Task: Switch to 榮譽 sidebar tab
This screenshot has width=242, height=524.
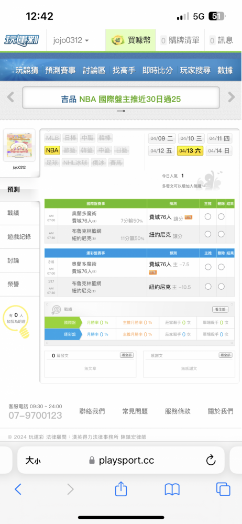Action: [x=19, y=284]
